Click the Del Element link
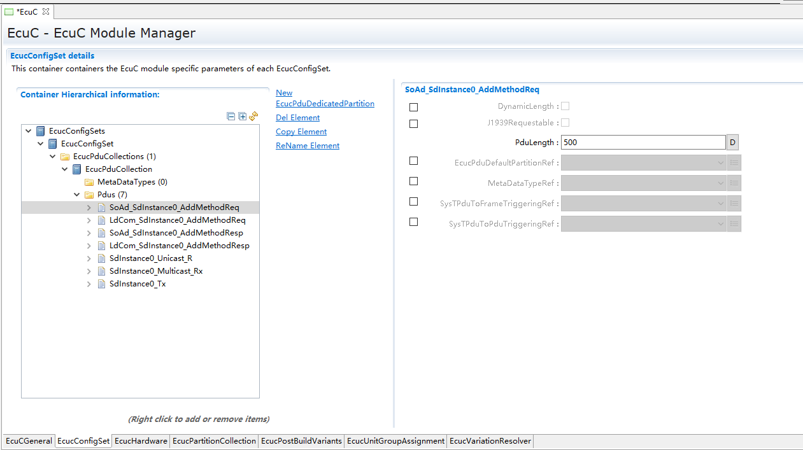803x450 pixels. pyautogui.click(x=297, y=118)
